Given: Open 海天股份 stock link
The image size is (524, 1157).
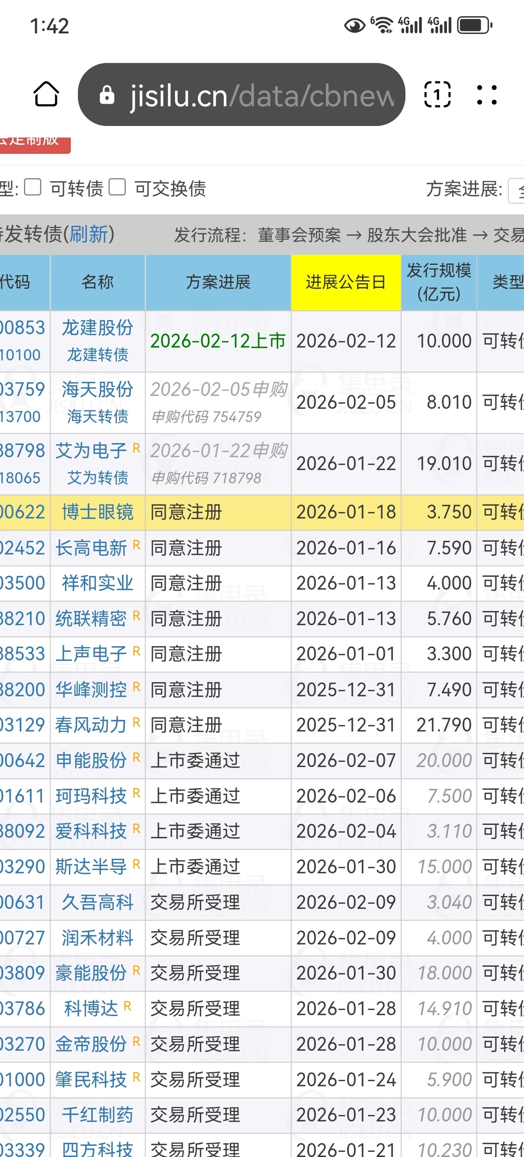Looking at the screenshot, I should [x=97, y=390].
